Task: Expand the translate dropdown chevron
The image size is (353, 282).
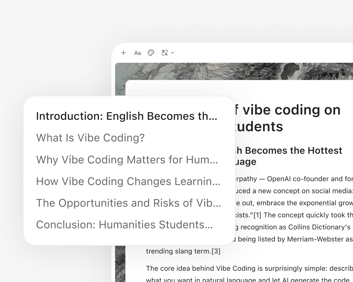Action: point(172,53)
